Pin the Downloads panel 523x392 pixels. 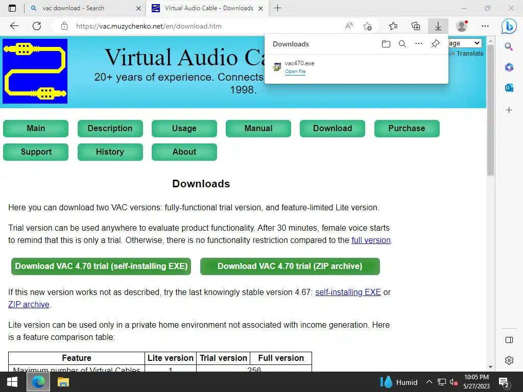(x=435, y=44)
